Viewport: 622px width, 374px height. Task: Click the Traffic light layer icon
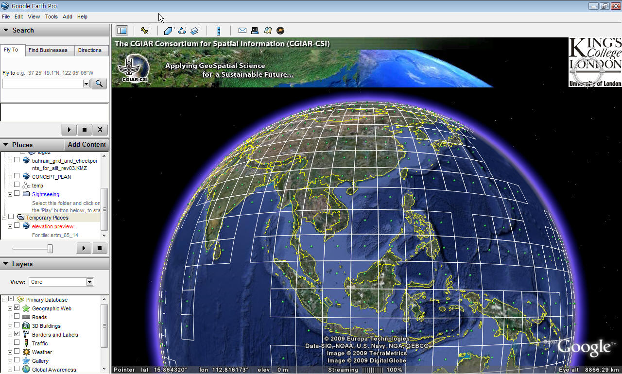[x=26, y=343]
